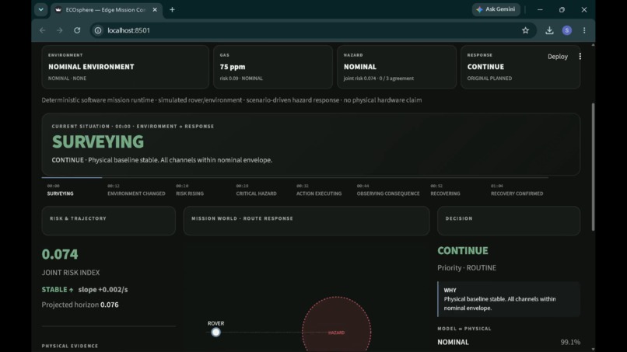Click the WHY explanation box
The height and width of the screenshot is (352, 627).
point(509,299)
